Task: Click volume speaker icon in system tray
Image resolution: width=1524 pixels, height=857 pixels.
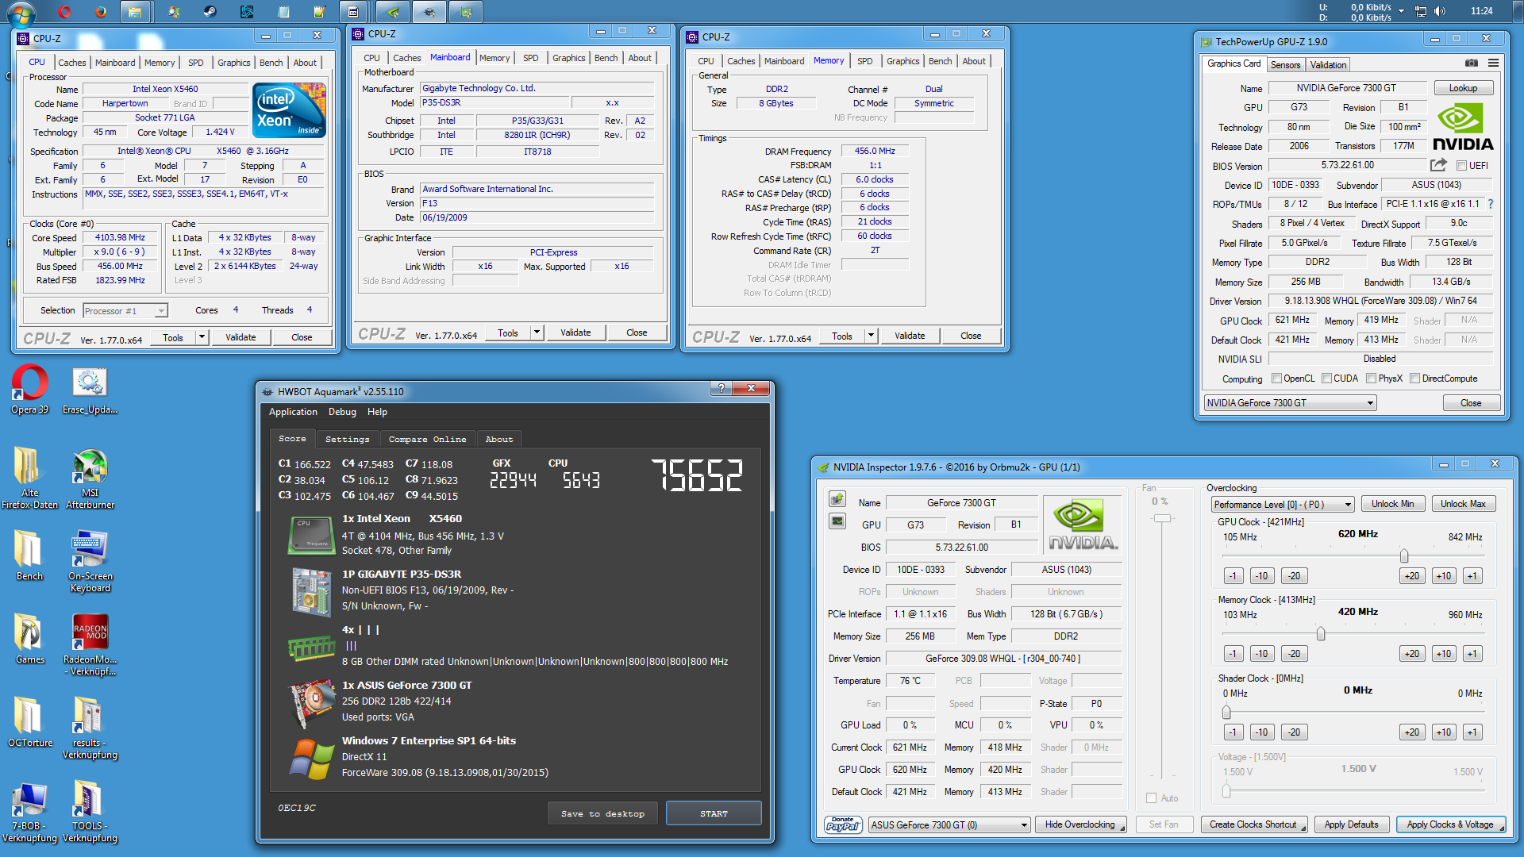Action: [x=1441, y=11]
